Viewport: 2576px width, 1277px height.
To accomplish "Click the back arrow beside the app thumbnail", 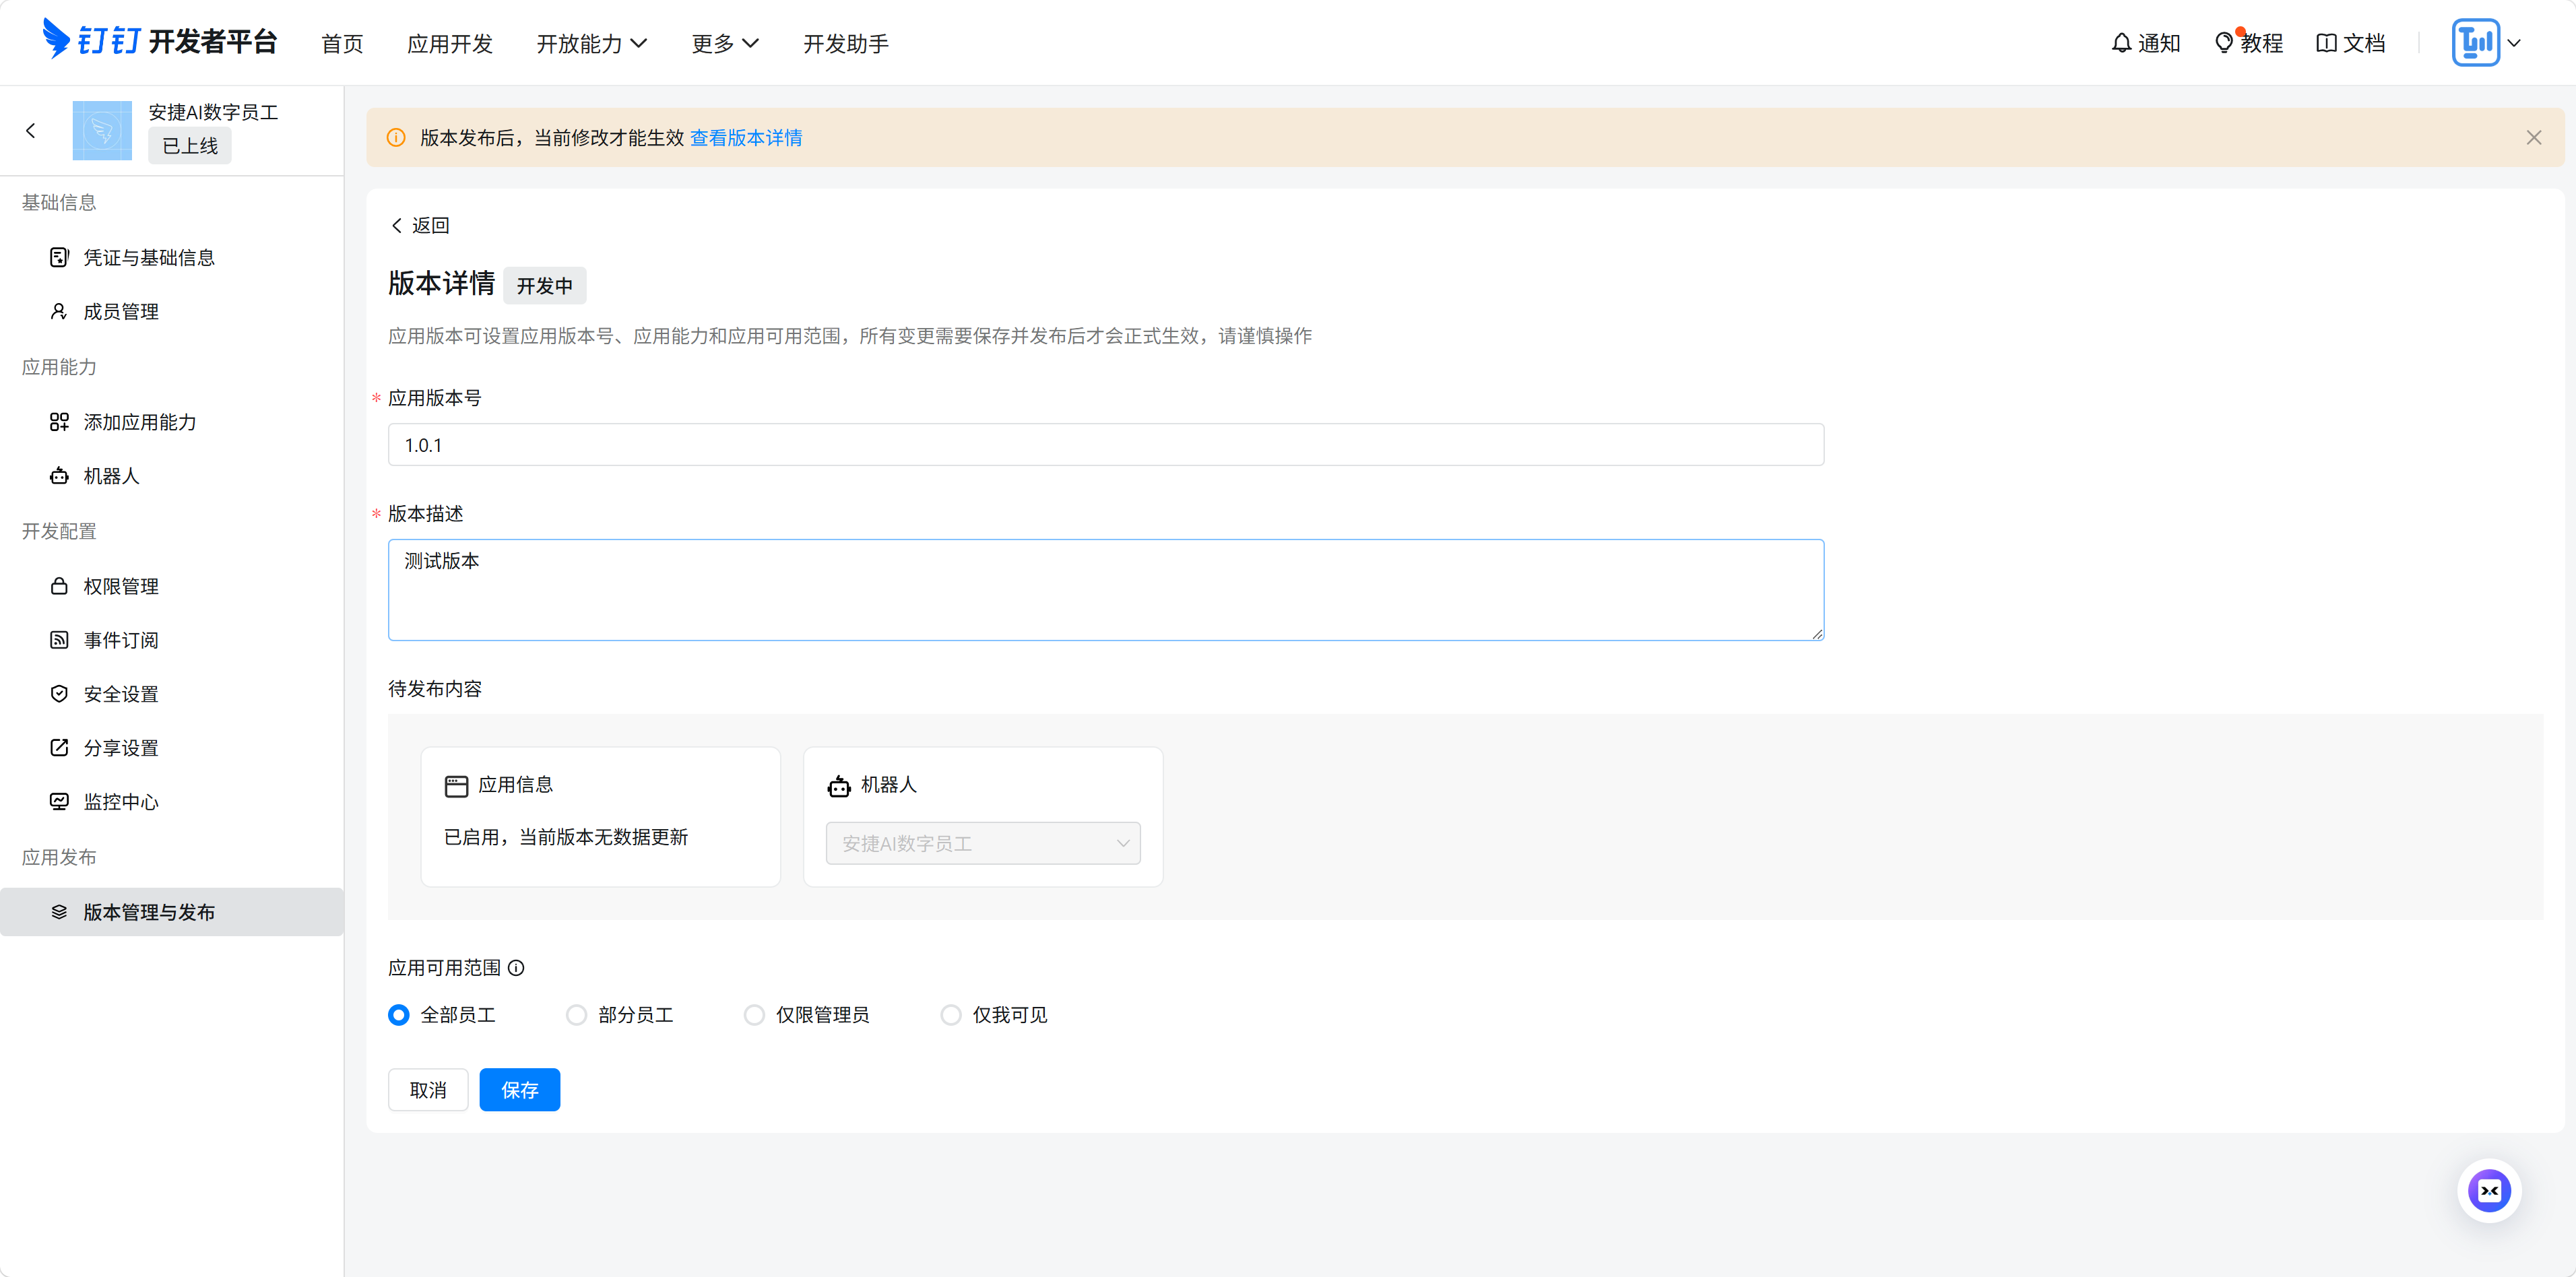I will pos(31,130).
